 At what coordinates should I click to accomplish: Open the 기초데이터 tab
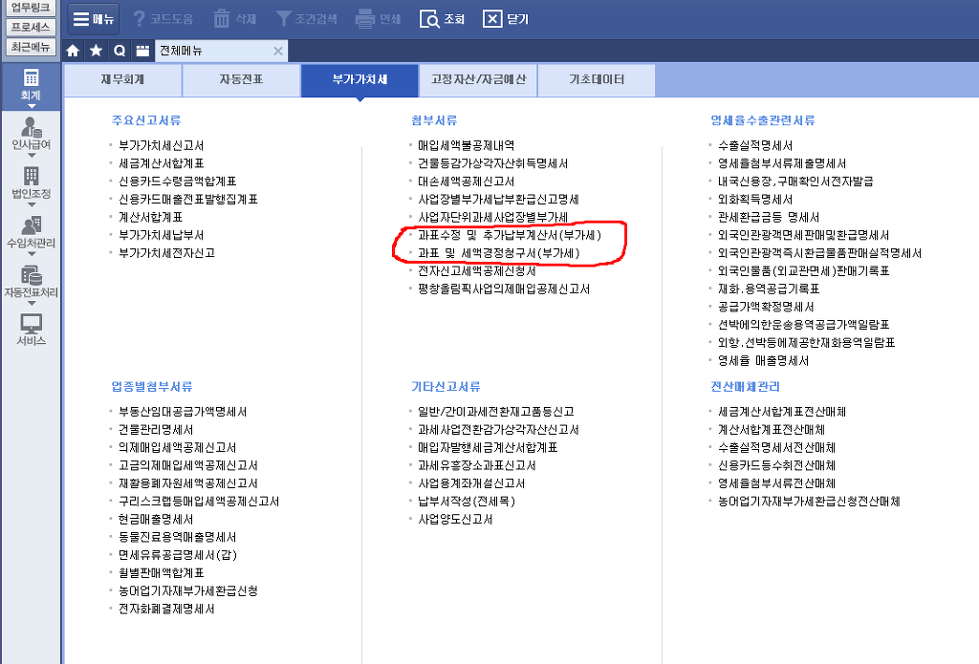pyautogui.click(x=597, y=80)
